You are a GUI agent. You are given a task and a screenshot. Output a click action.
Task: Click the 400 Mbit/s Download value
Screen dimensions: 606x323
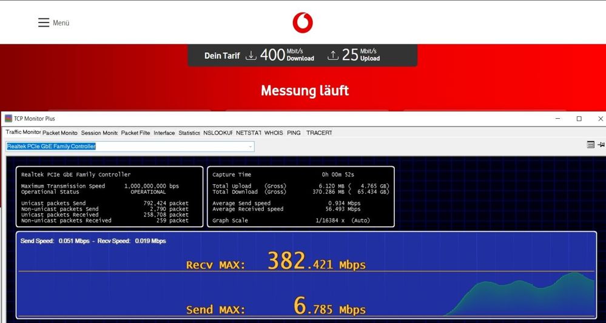(287, 55)
